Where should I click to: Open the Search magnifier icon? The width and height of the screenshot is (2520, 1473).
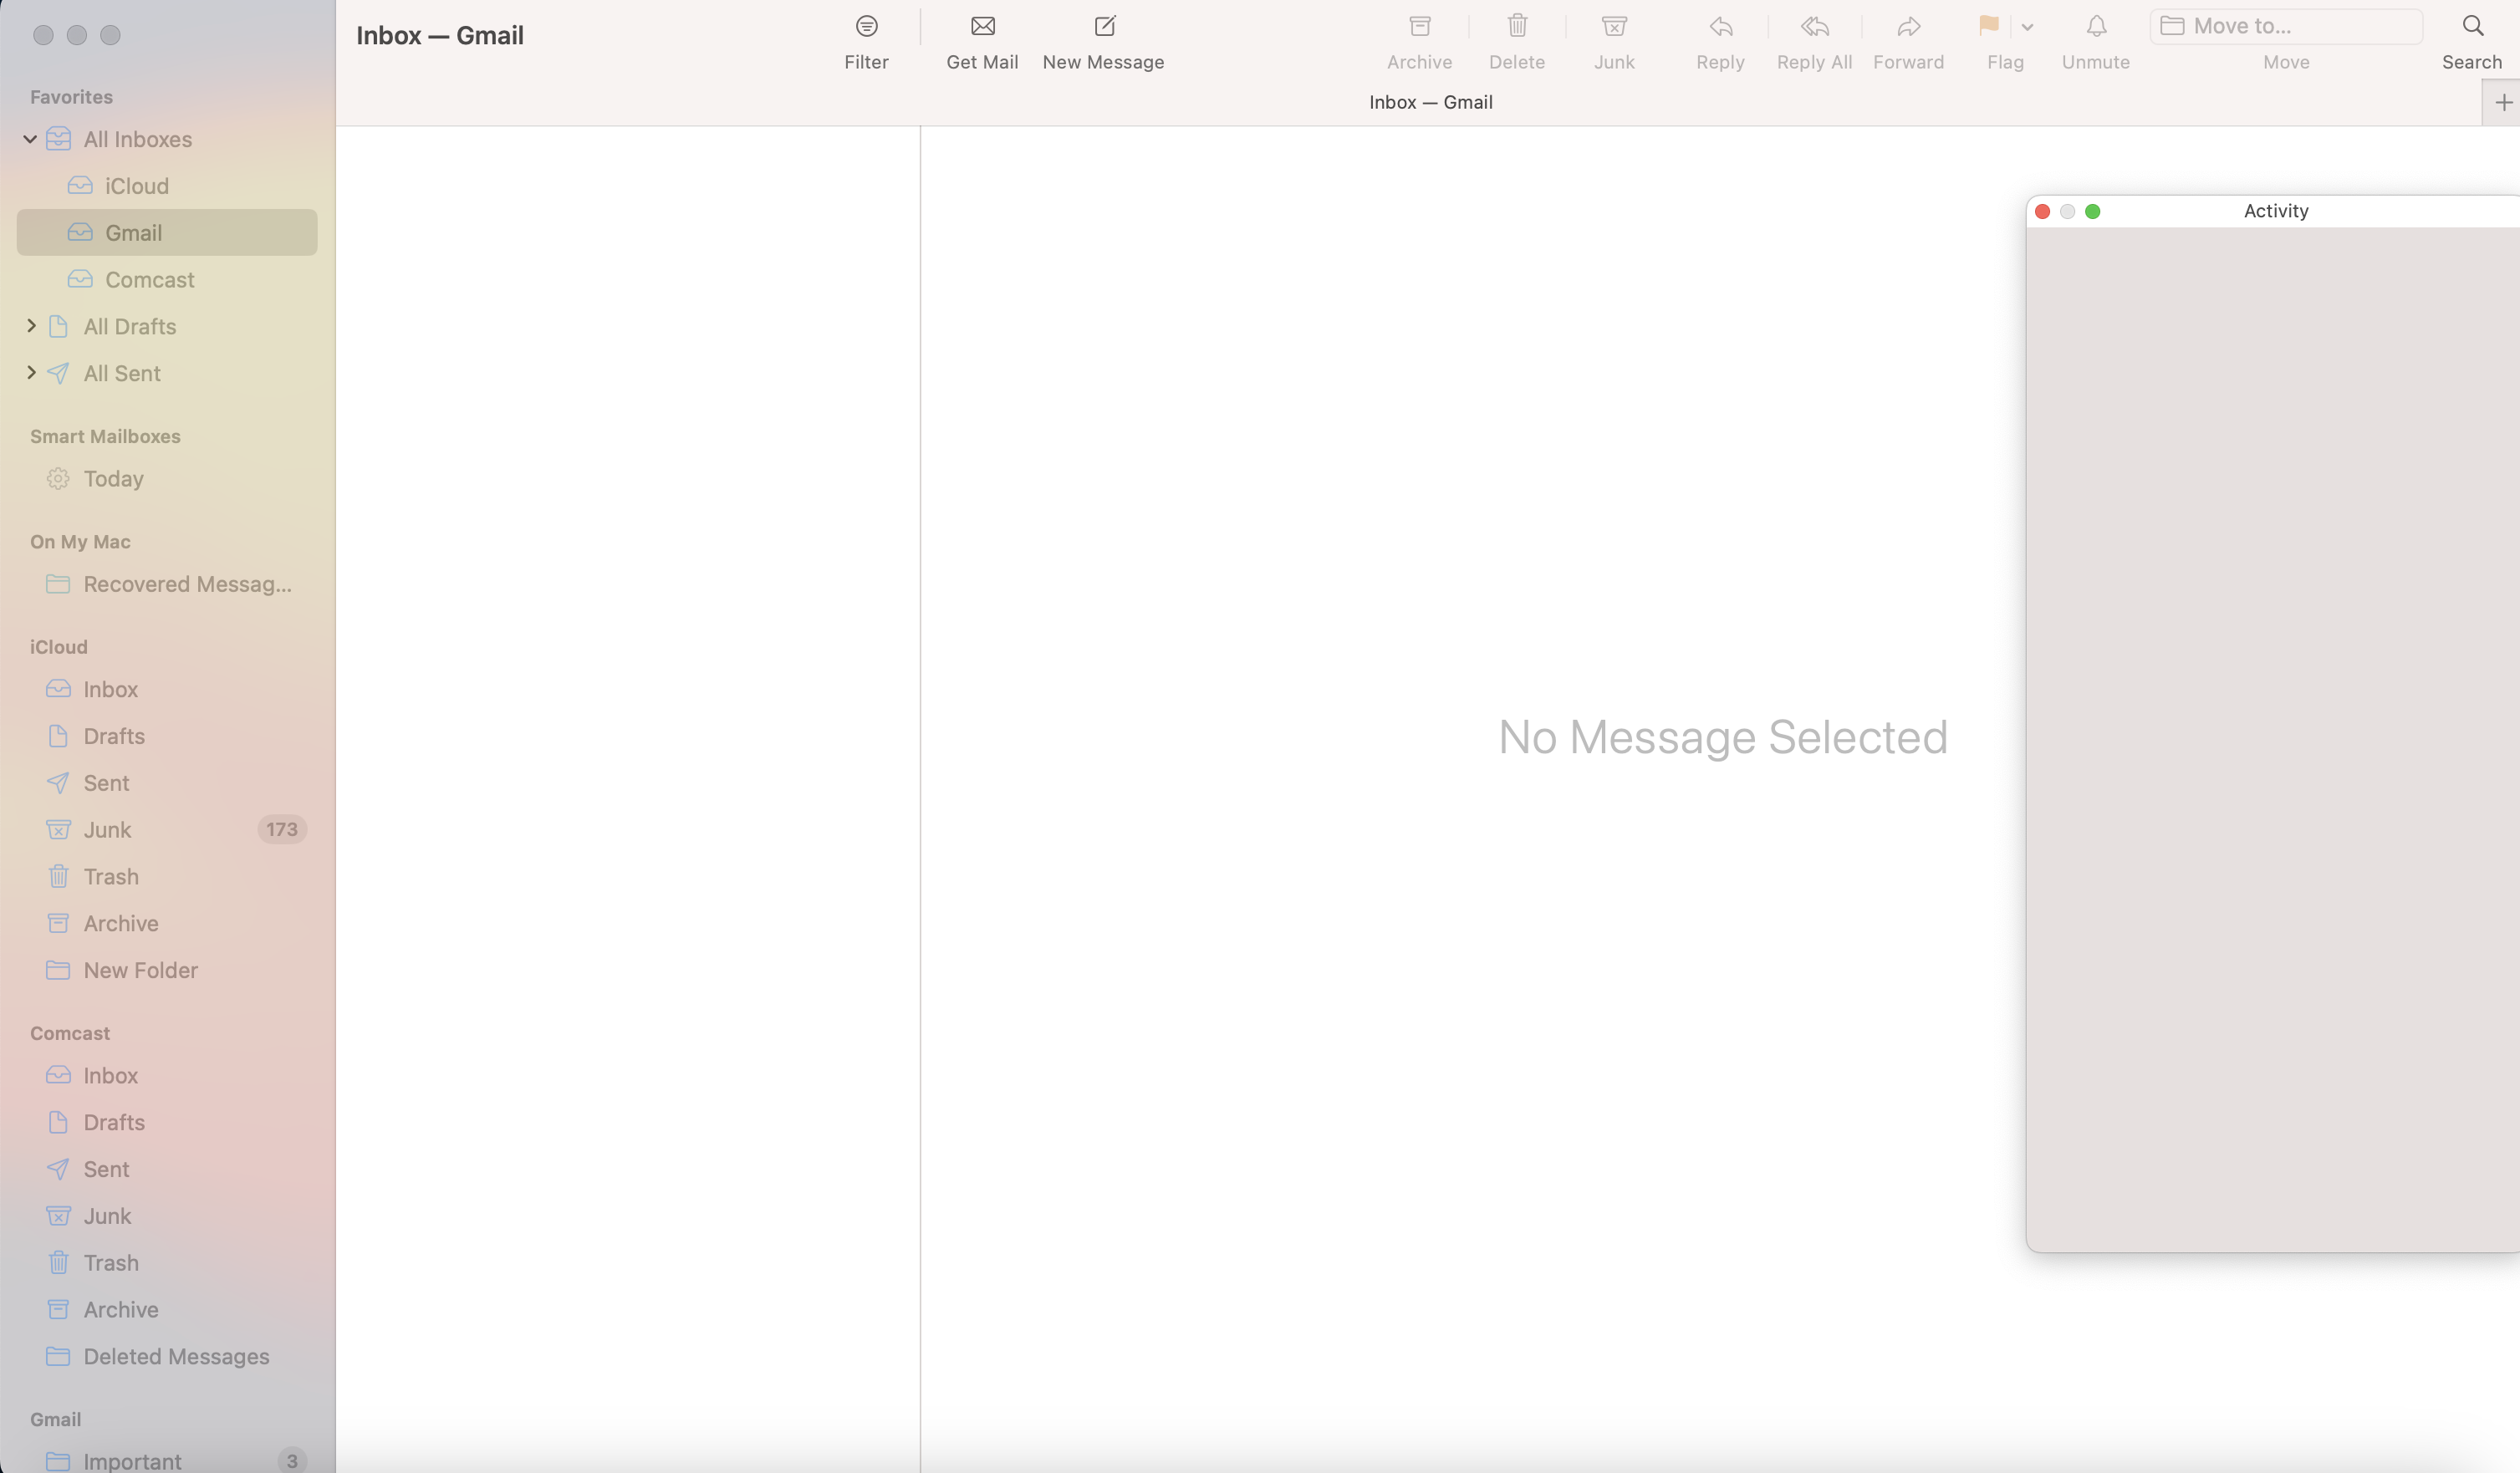2472,27
